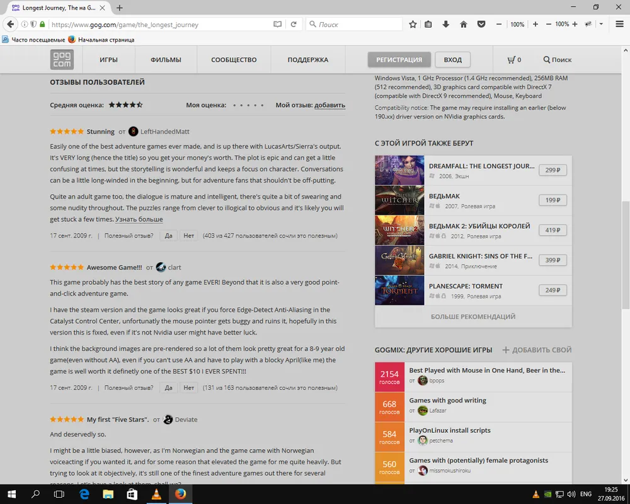
Task: Click the ВХОД login button
Action: click(x=452, y=59)
